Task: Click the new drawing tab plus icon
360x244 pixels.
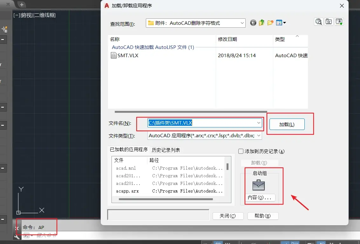Action: click(x=22, y=4)
